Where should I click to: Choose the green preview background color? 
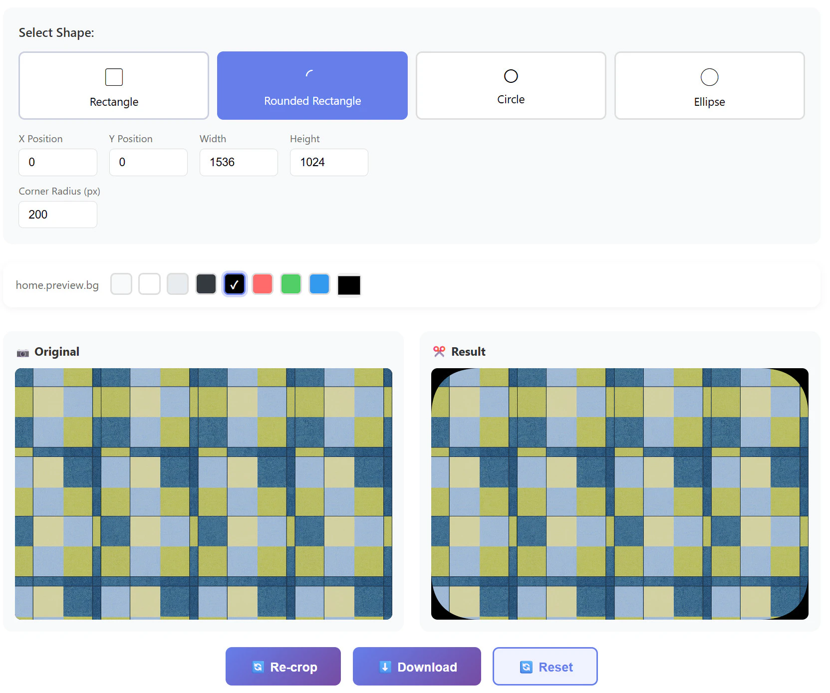click(x=291, y=284)
